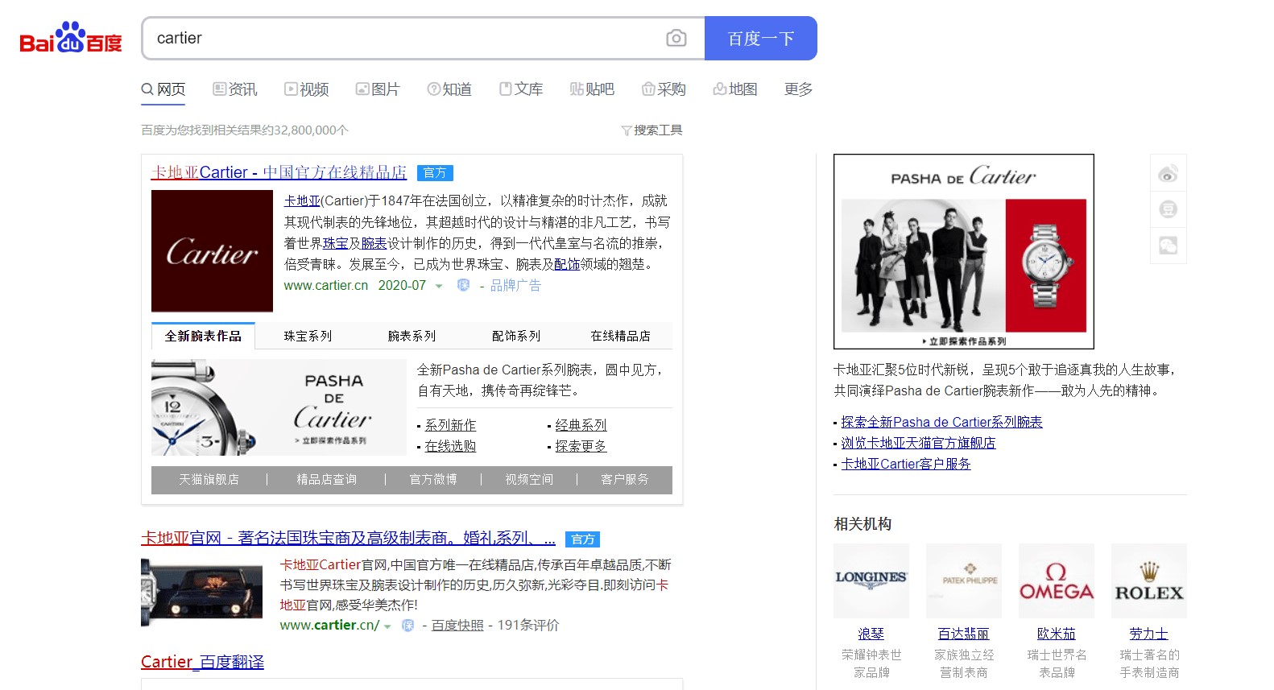Open the 更多 more categories menu
Viewport: 1274px width, 690px height.
click(798, 89)
